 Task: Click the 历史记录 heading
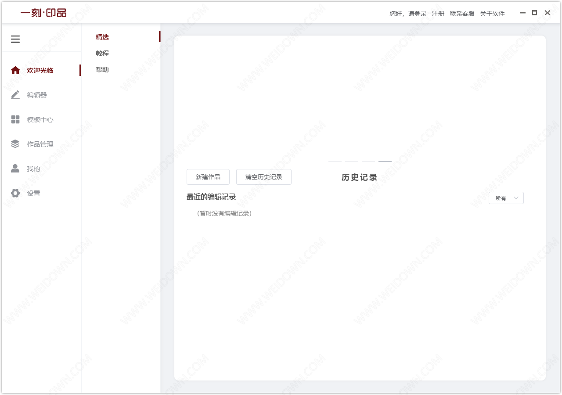(x=360, y=177)
